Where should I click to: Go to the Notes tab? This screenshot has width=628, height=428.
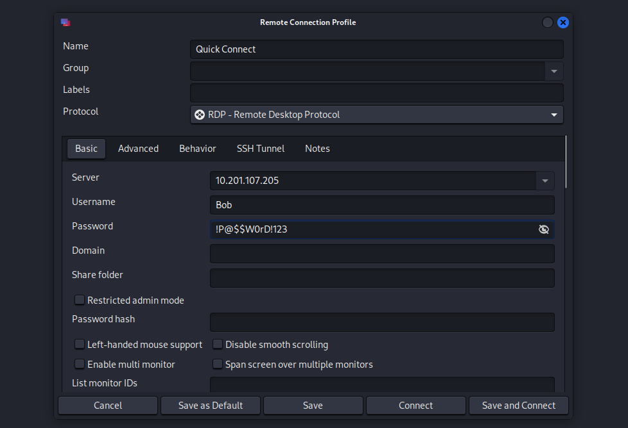point(317,149)
